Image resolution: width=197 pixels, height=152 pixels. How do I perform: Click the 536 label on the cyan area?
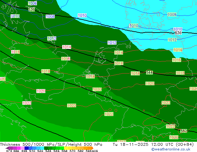178,33
